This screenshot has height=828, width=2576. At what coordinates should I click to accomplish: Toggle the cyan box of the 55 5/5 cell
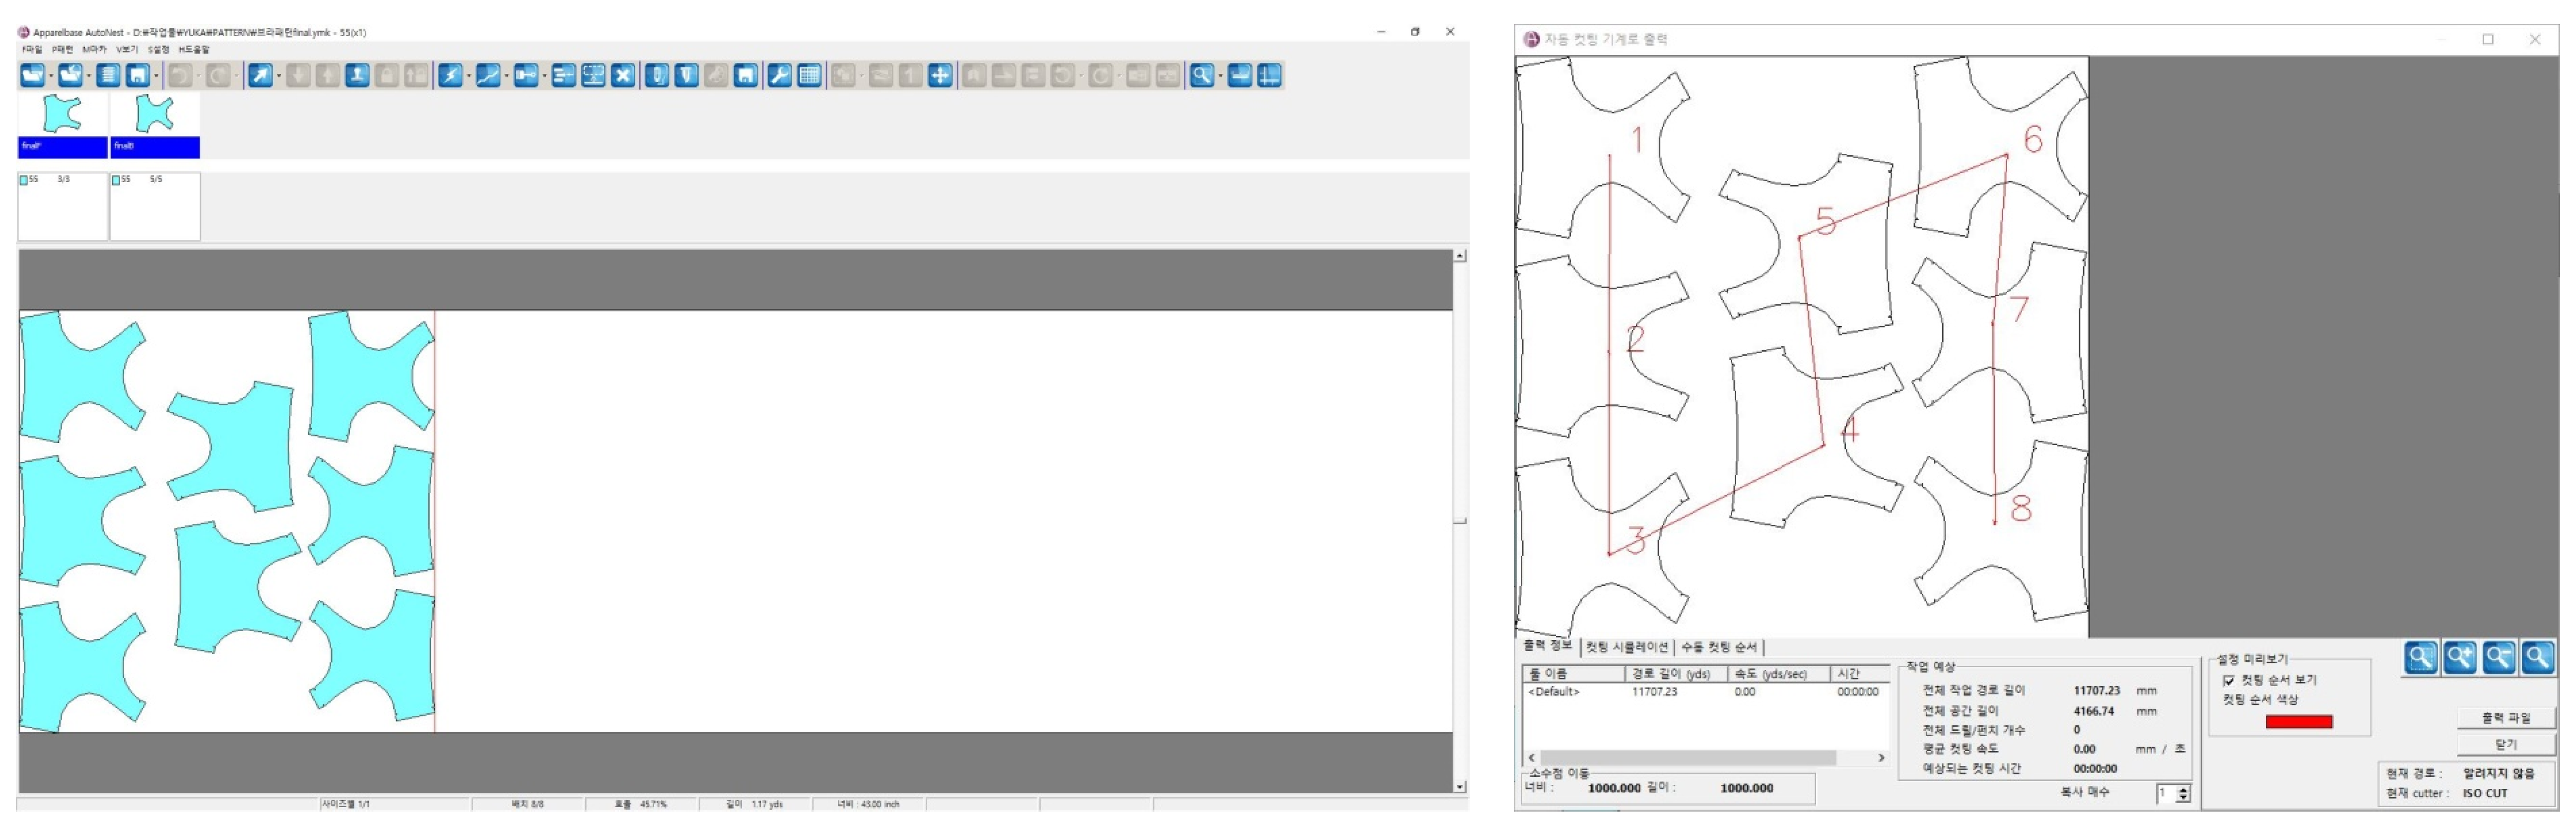click(x=116, y=180)
